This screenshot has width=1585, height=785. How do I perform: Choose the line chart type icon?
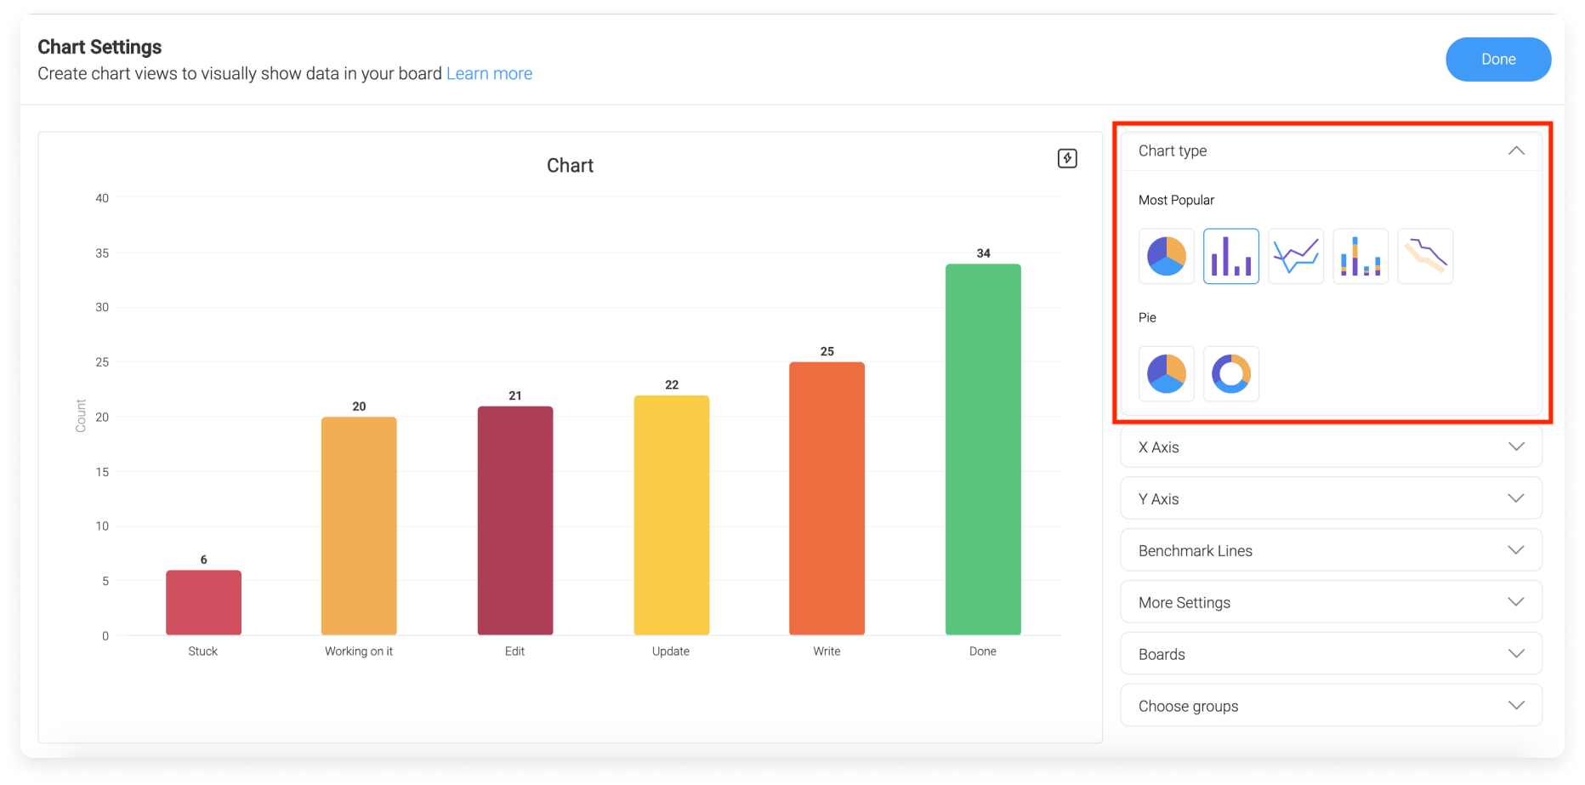tap(1295, 256)
